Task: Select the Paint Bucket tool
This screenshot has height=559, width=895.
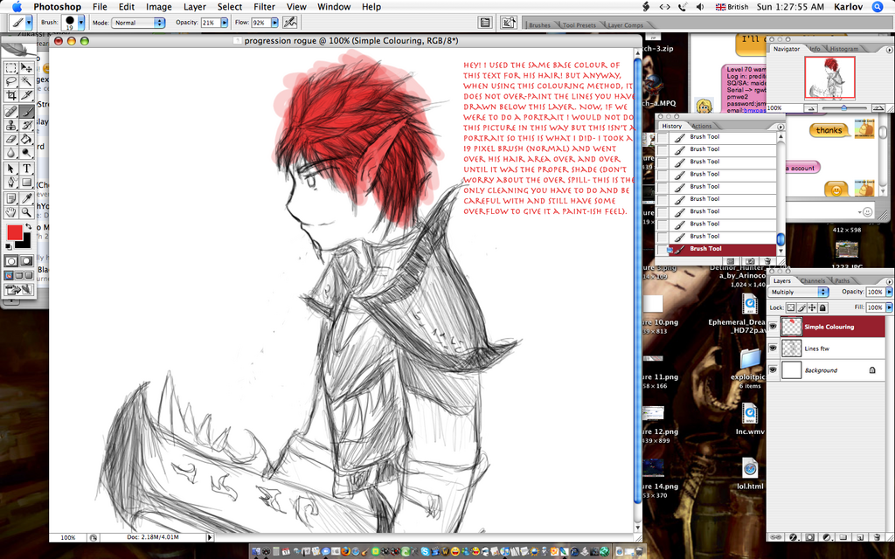Action: coord(26,139)
